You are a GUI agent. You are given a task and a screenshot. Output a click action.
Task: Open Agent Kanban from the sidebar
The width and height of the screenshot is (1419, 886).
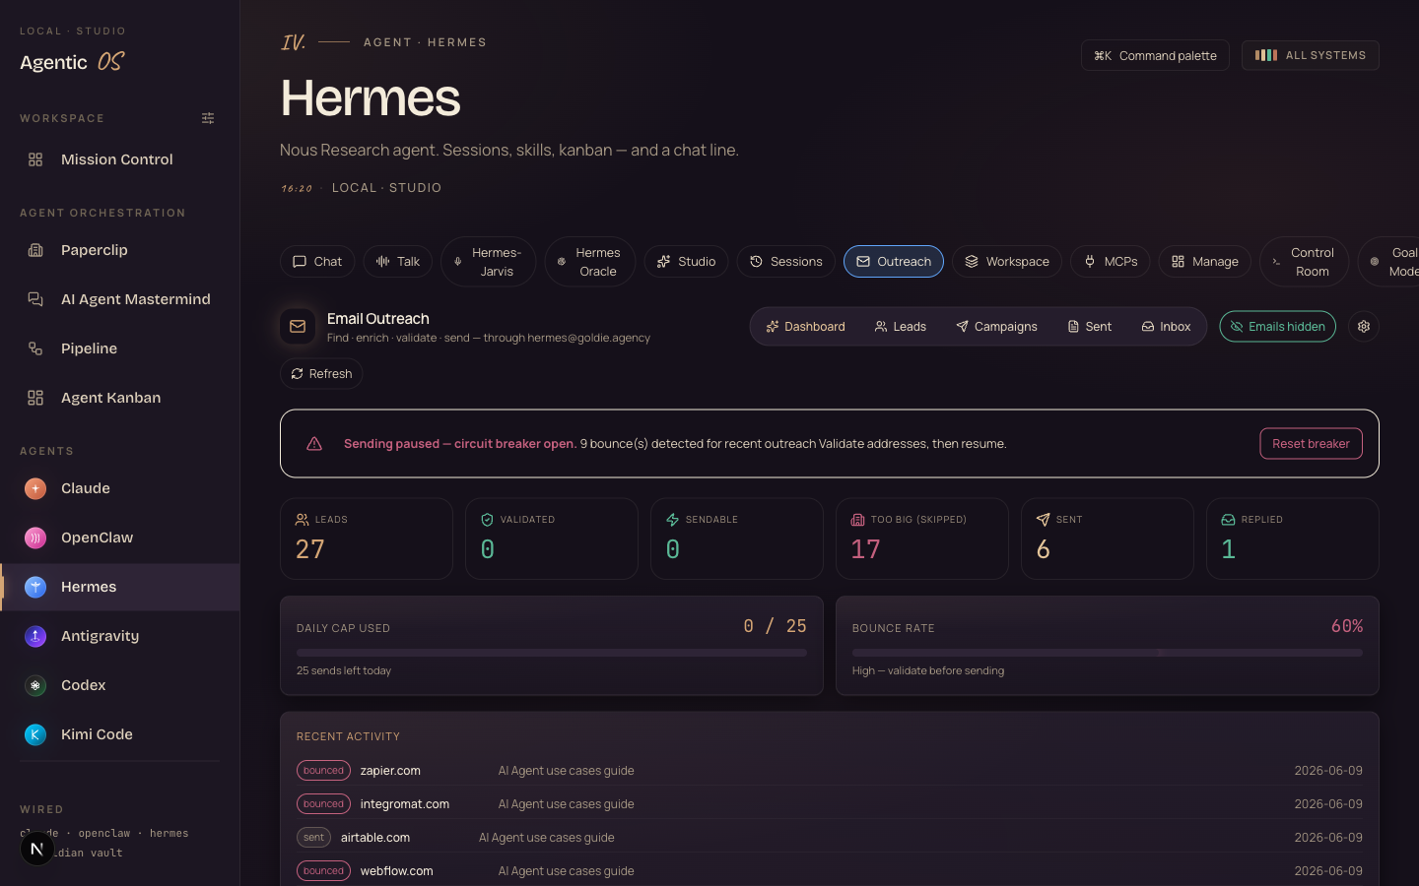[x=119, y=398]
